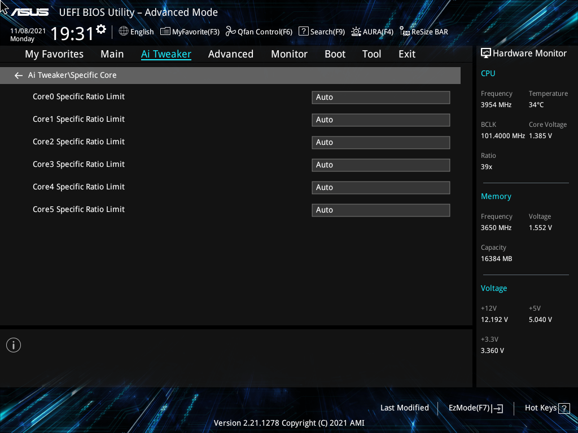
Task: Click the date 11/08/2021
Action: coord(28,31)
